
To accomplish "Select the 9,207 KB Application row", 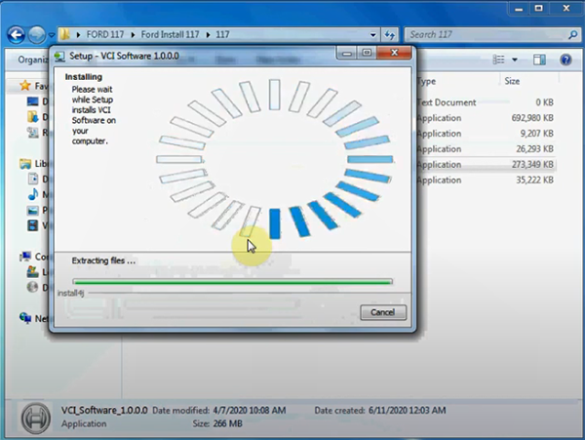I will [485, 134].
